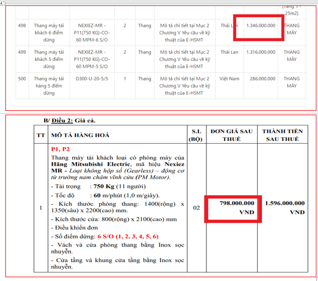Click the total '1.596.000.000 VND'
The image size is (318, 281).
pyautogui.click(x=285, y=208)
